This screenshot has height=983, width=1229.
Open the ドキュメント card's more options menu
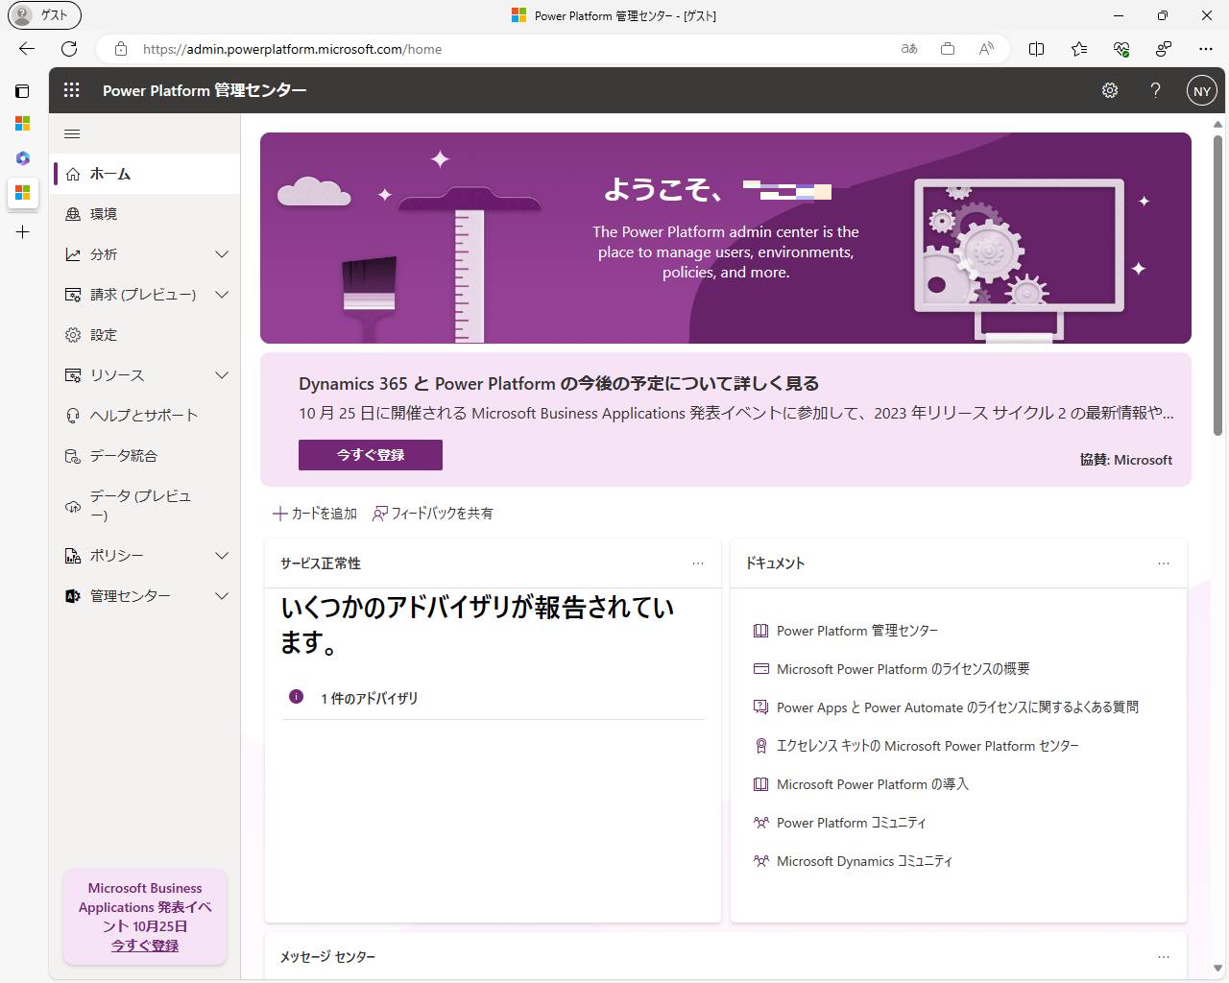[1164, 563]
